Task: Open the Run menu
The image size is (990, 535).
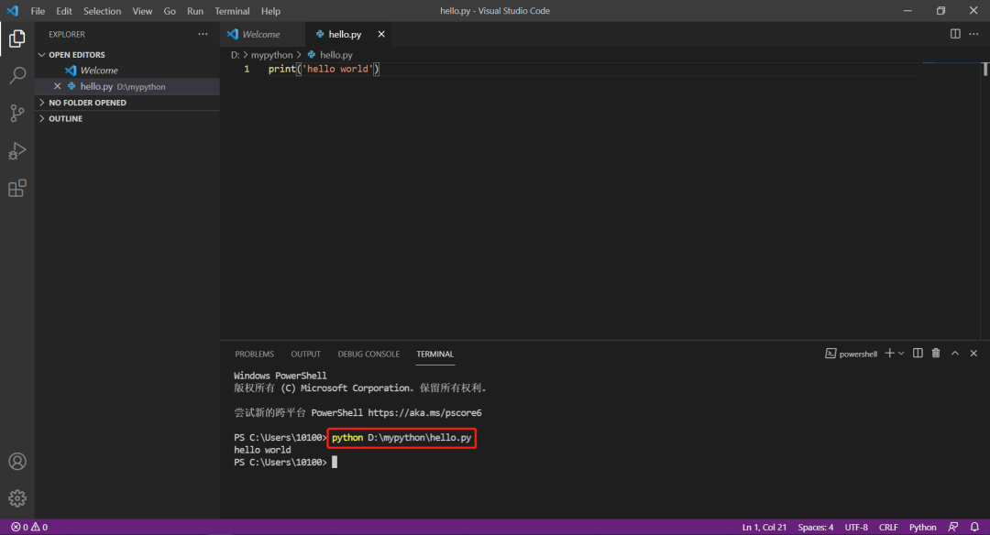Action: [x=195, y=11]
